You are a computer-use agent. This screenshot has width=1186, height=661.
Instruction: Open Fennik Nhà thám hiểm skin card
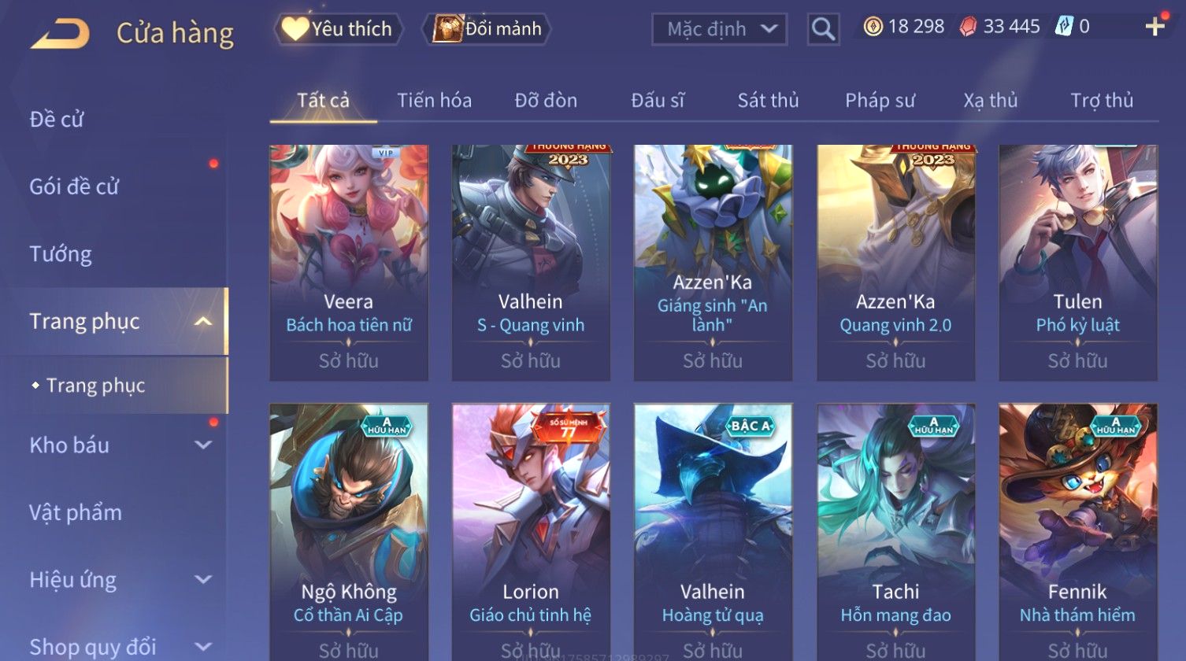click(x=1078, y=532)
